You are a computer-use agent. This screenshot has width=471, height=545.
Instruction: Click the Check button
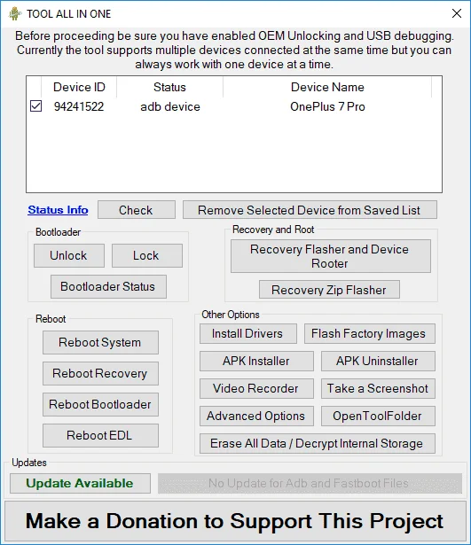[137, 210]
